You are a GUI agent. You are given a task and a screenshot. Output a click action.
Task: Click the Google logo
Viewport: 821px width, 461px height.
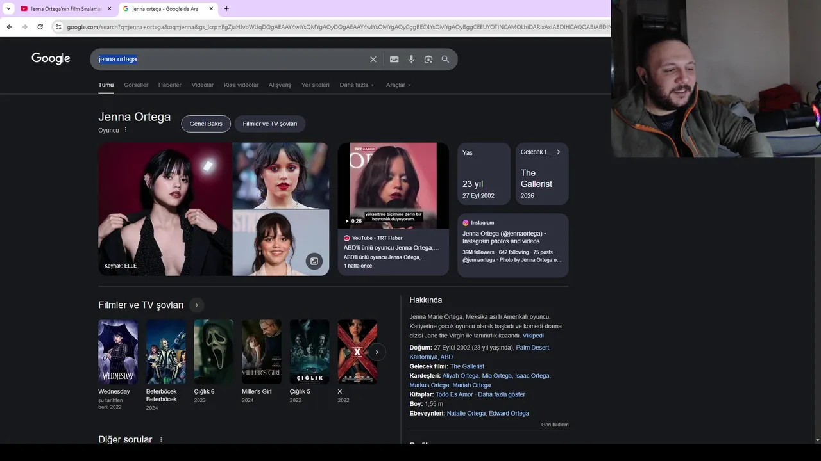click(51, 59)
